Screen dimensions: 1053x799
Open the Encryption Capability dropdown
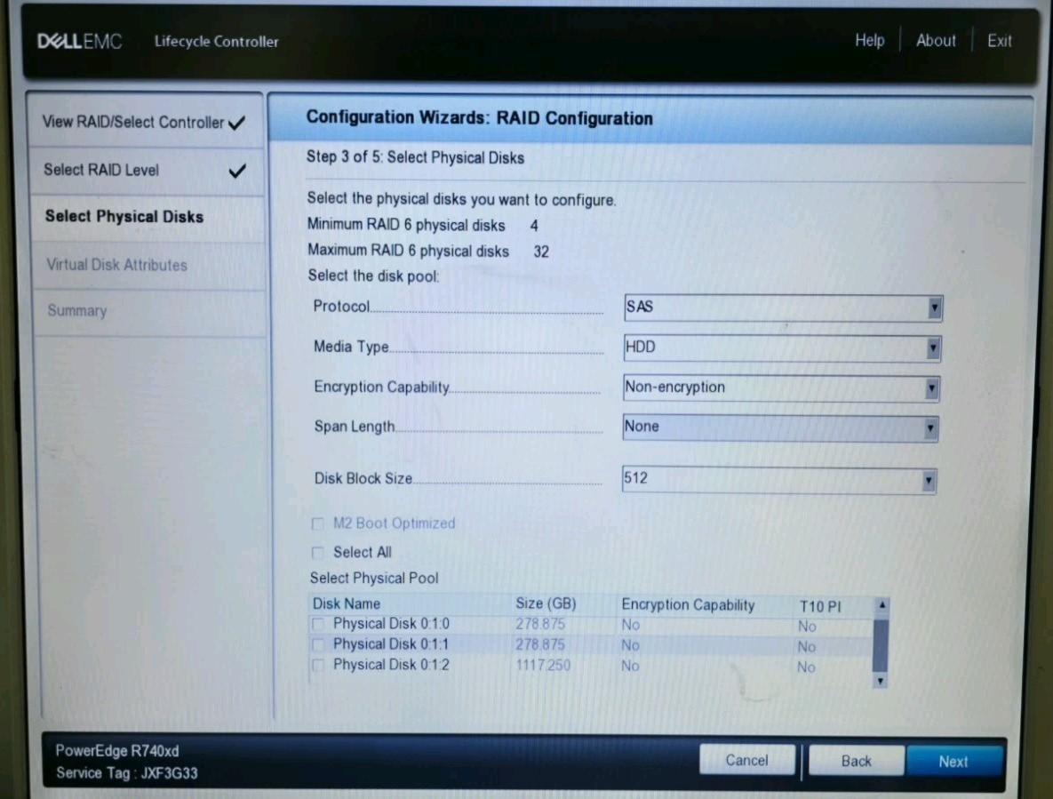(x=931, y=388)
